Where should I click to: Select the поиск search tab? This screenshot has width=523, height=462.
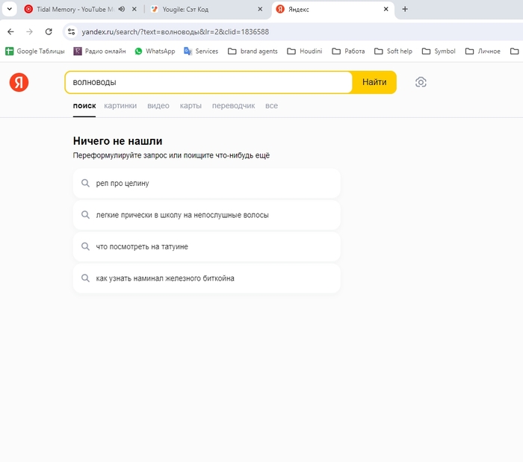[x=84, y=106]
